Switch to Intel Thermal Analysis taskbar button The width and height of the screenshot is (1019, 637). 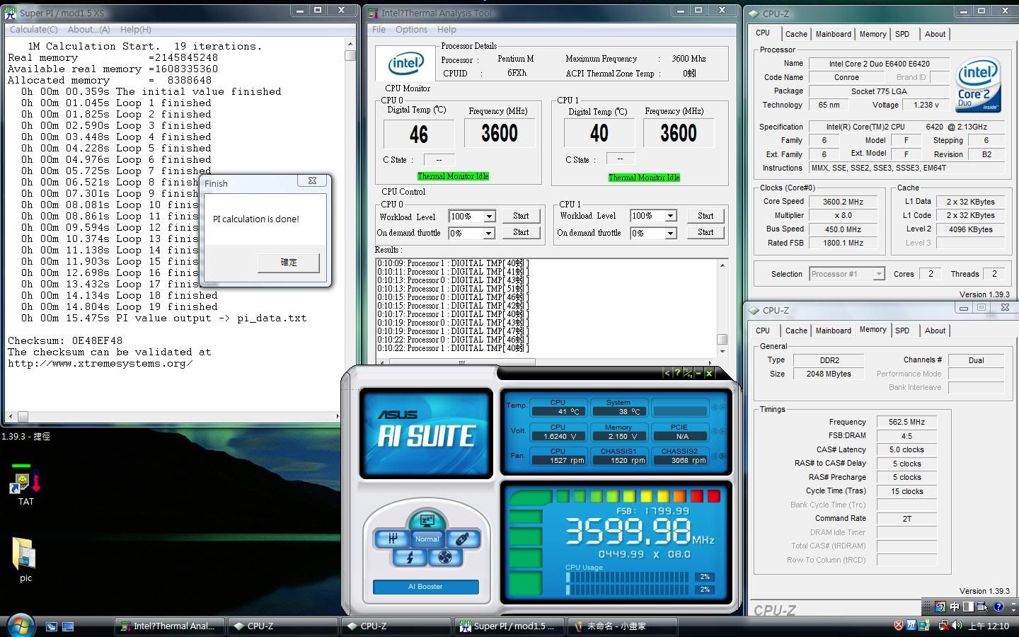coord(170,626)
